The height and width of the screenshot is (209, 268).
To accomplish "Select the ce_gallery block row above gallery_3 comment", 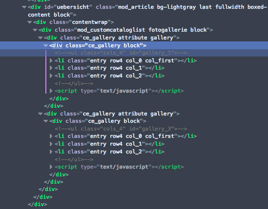I will click(x=98, y=121).
